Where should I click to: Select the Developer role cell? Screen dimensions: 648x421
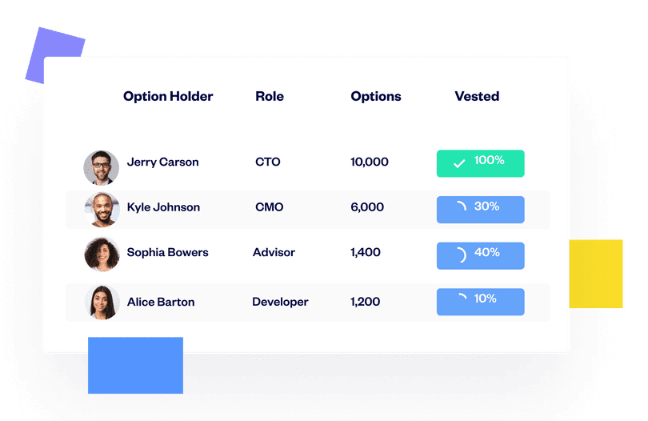click(280, 302)
